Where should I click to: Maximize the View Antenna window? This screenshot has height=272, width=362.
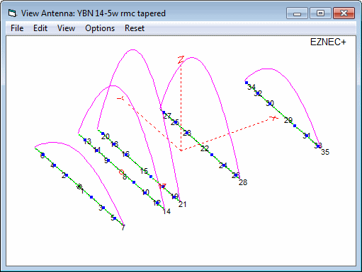coord(320,13)
